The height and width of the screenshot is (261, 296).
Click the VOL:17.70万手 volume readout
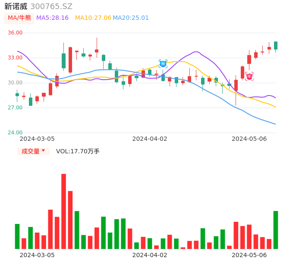point(78,151)
